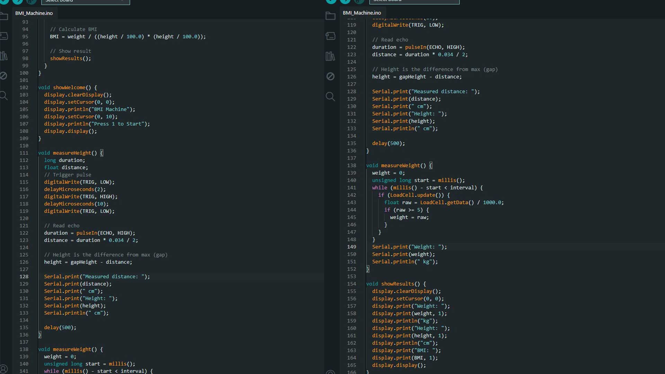Click line number 149 in right window gutter

point(352,247)
